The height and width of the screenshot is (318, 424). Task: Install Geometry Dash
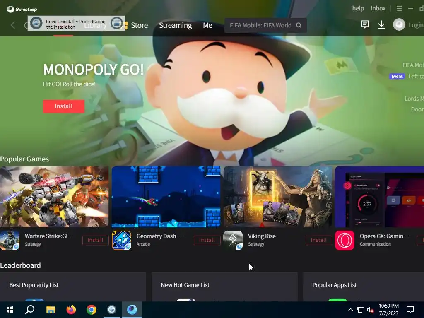coord(207,240)
